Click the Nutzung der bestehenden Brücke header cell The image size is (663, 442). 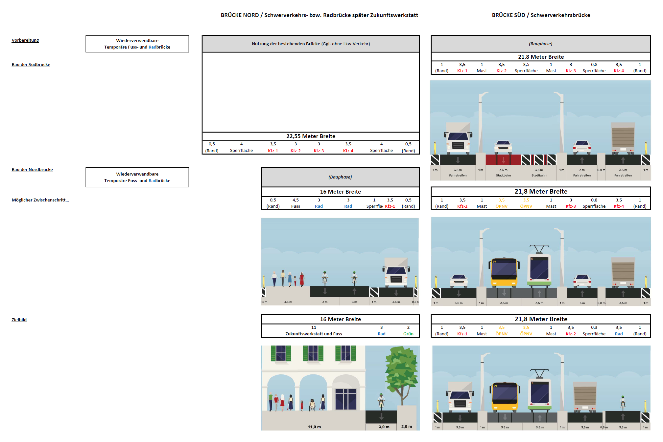(311, 44)
